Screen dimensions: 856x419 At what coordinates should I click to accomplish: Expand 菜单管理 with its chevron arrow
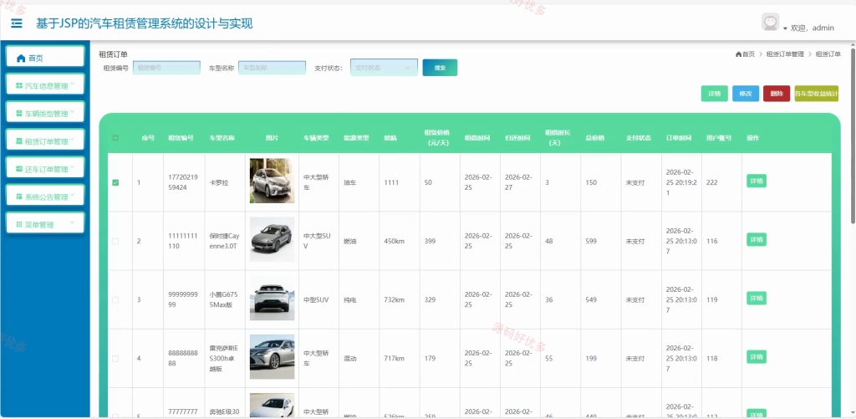pos(72,223)
